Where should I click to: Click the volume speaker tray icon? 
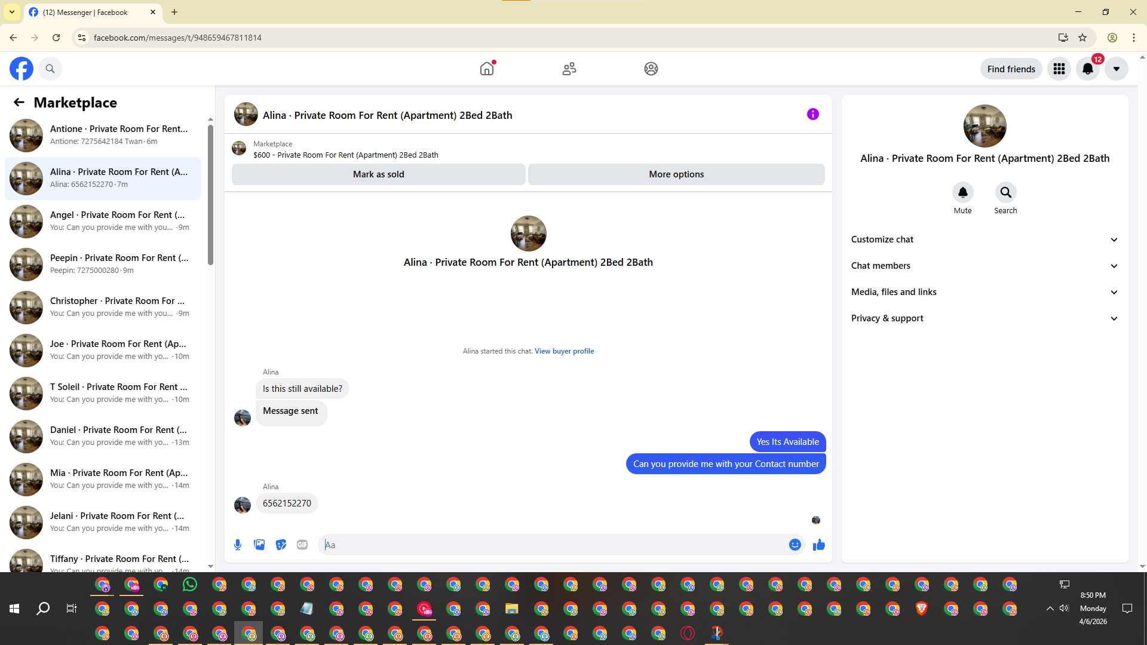click(x=1064, y=609)
